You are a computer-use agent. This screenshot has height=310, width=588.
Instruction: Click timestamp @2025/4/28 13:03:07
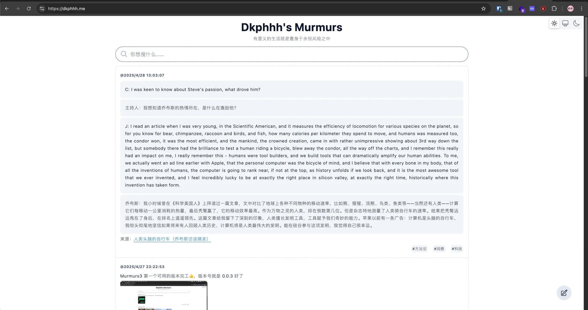pos(142,75)
